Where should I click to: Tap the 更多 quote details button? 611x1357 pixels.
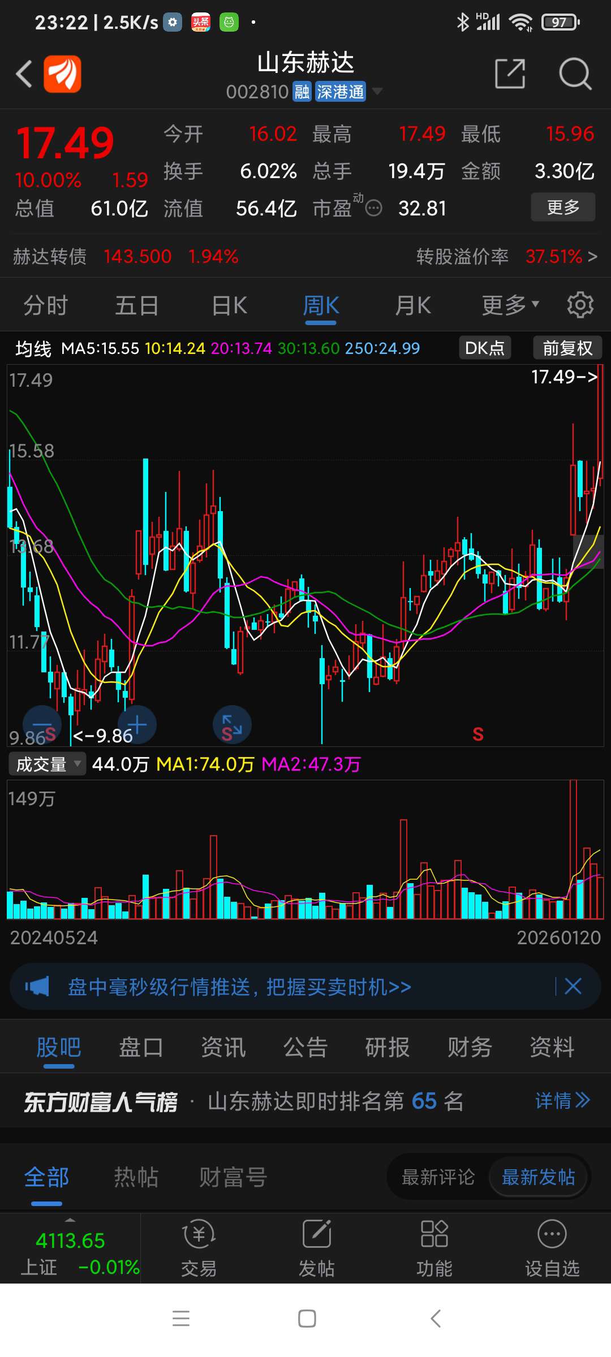tap(563, 207)
